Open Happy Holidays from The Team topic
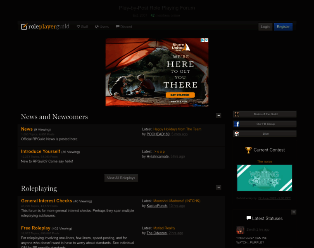Image resolution: width=314 pixels, height=248 pixels. 177,129
